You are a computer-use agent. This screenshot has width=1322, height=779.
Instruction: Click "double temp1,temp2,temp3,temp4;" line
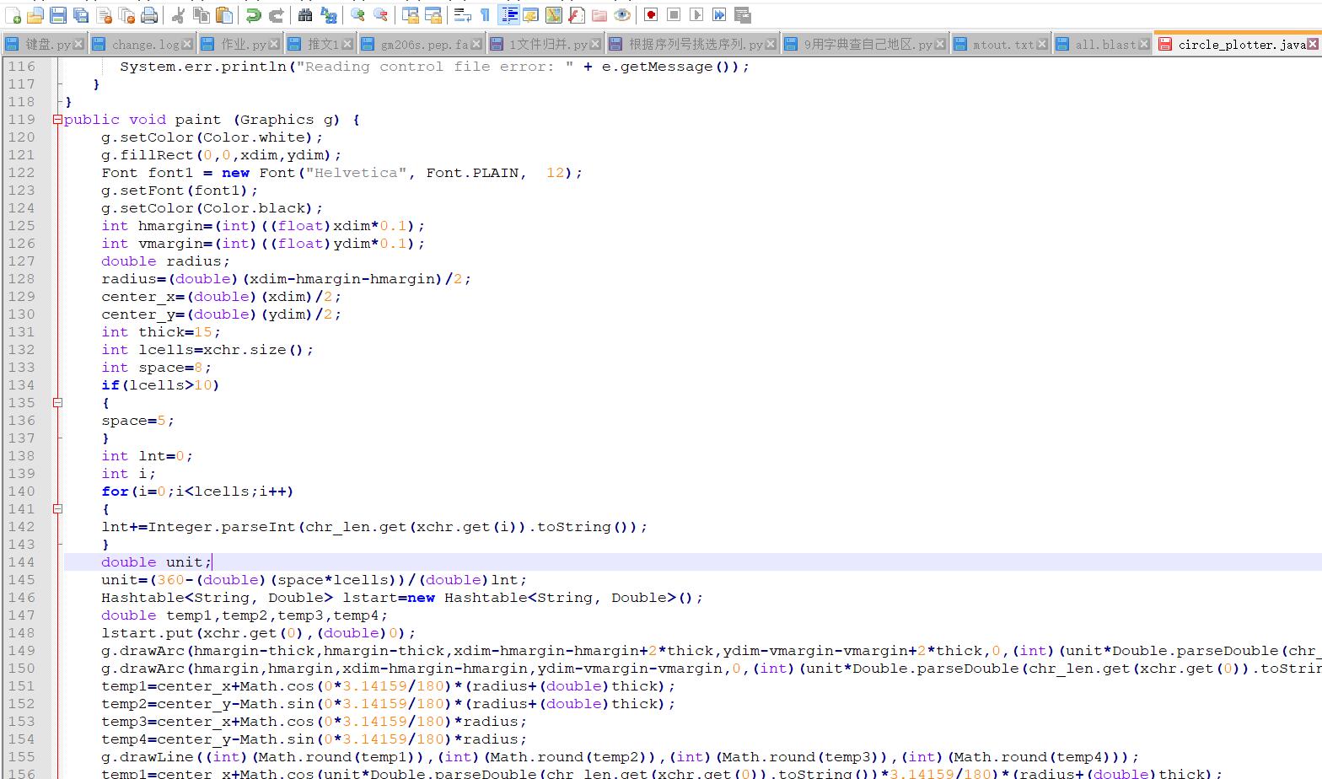(x=245, y=615)
